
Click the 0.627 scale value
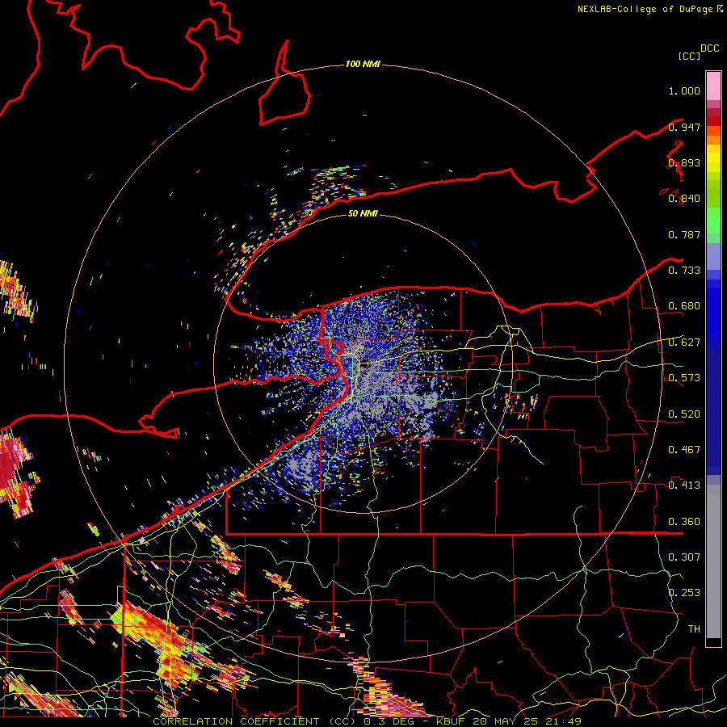[684, 342]
